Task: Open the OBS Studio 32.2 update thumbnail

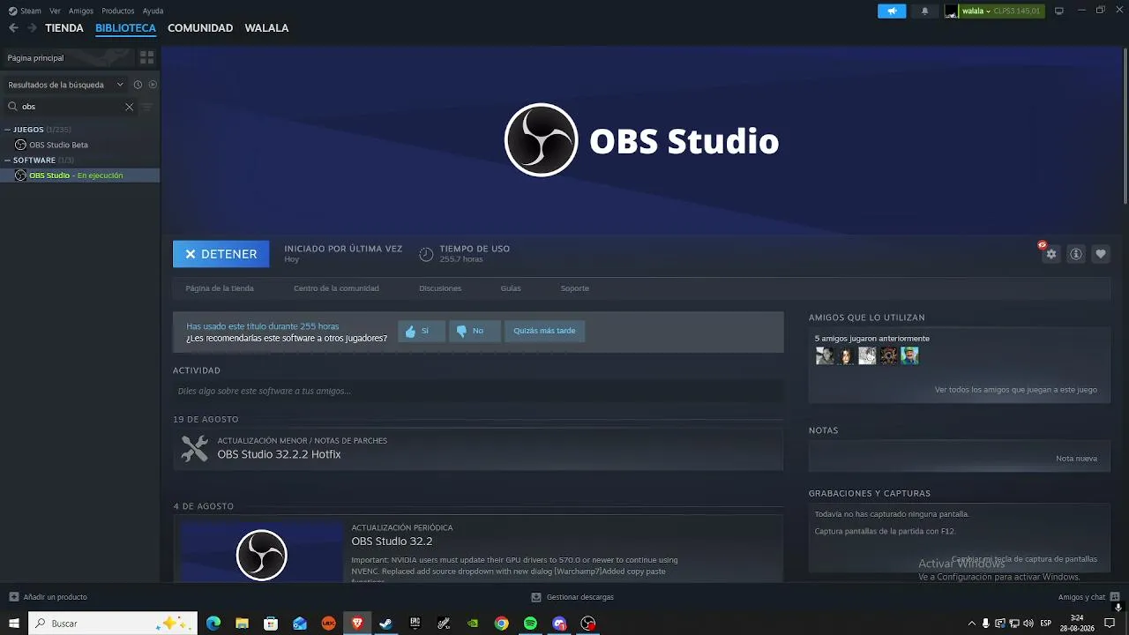Action: pos(261,552)
